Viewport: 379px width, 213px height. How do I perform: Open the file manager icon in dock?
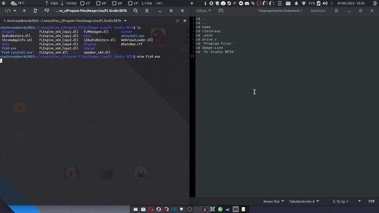click(136, 209)
